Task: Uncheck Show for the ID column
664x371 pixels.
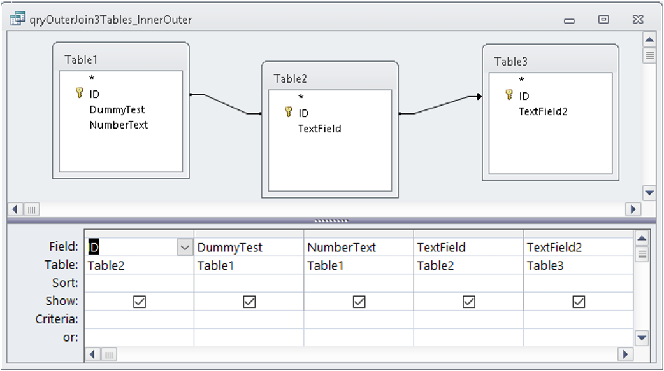Action: coord(140,302)
